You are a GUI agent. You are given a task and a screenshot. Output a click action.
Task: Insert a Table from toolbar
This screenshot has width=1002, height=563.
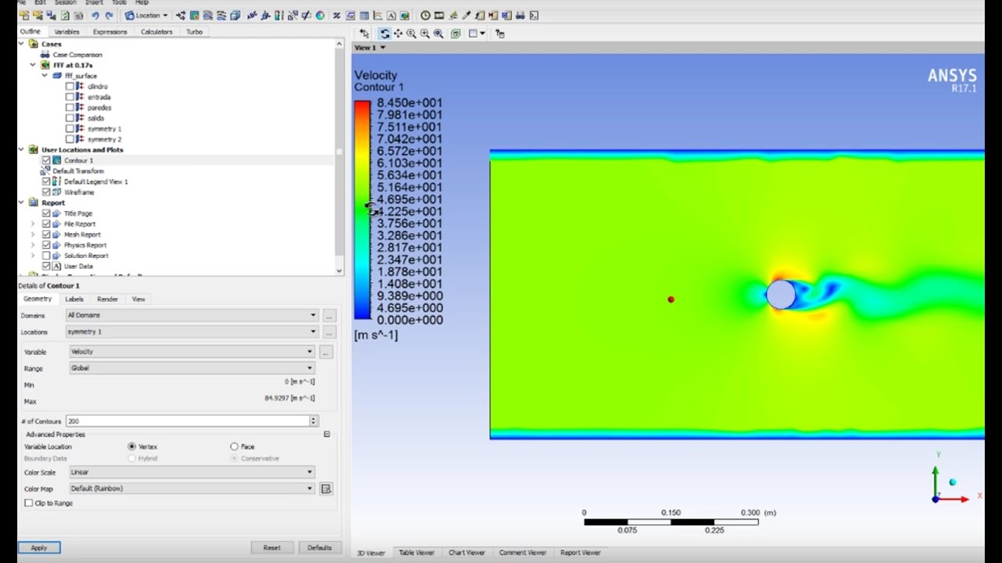pyautogui.click(x=364, y=15)
